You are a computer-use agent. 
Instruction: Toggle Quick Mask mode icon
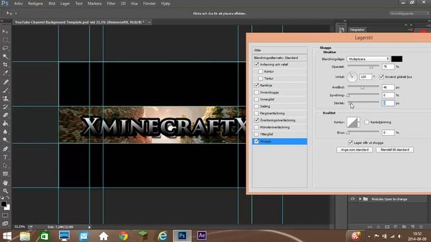(x=5, y=215)
